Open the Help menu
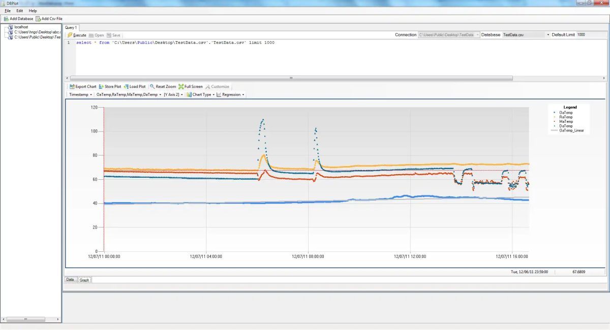The image size is (610, 330). (x=33, y=11)
